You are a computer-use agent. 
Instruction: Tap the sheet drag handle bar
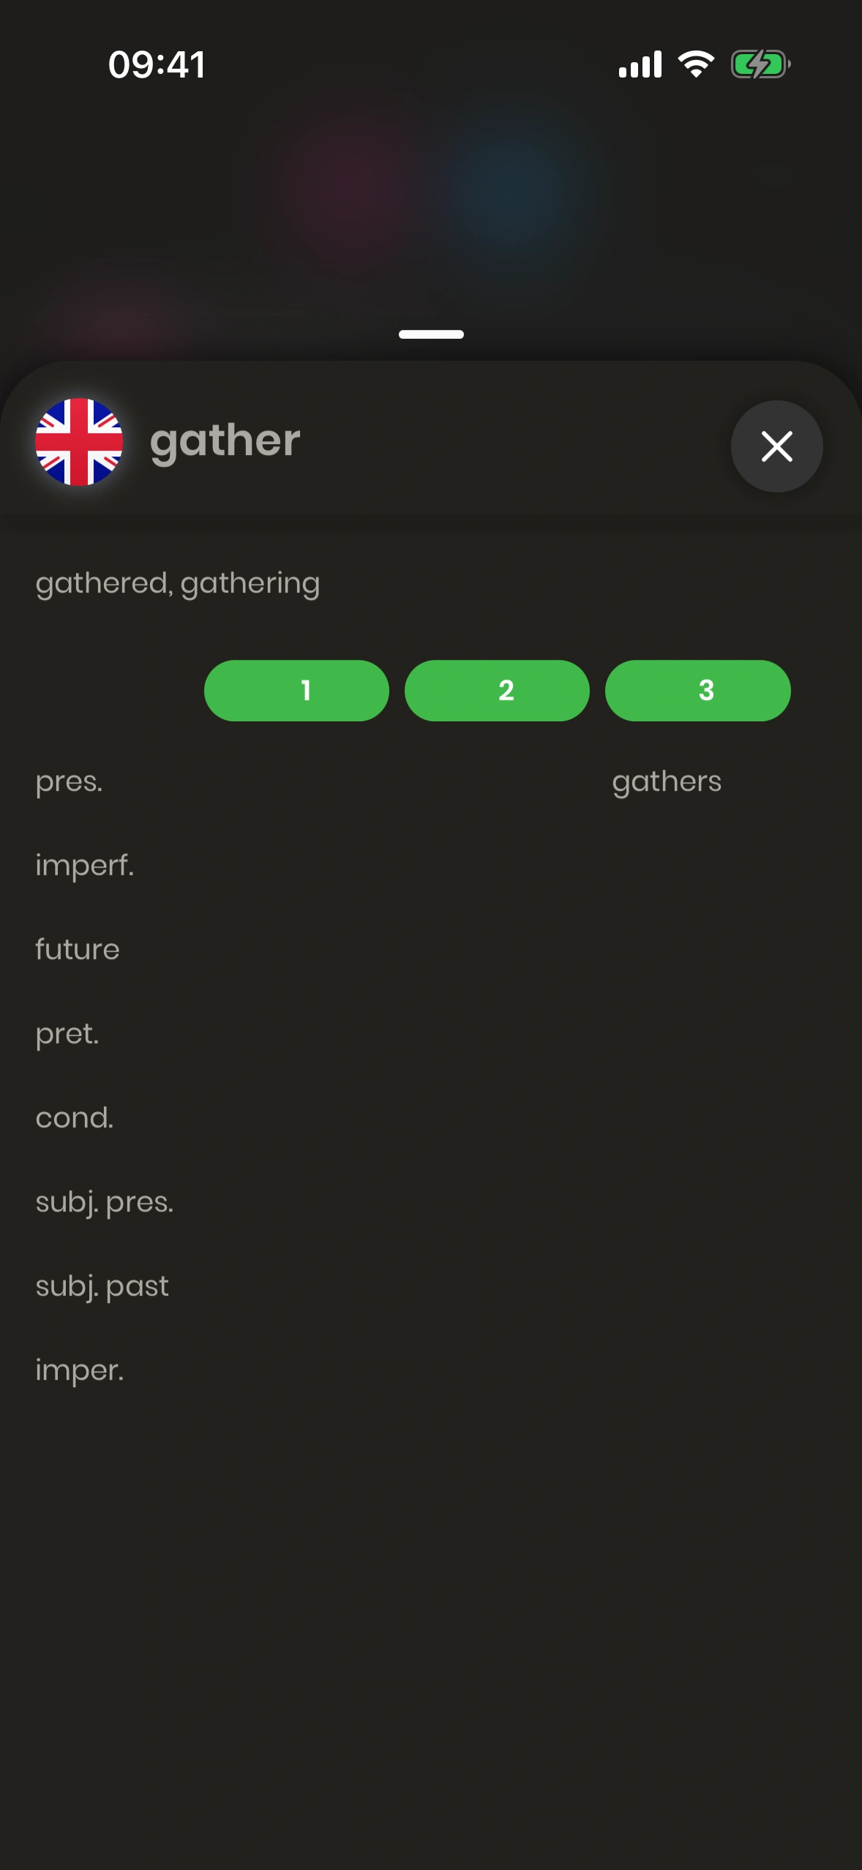pos(431,334)
